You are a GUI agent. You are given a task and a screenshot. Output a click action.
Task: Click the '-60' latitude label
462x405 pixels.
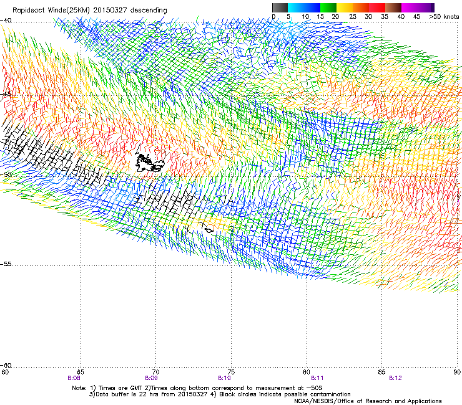pyautogui.click(x=6, y=366)
